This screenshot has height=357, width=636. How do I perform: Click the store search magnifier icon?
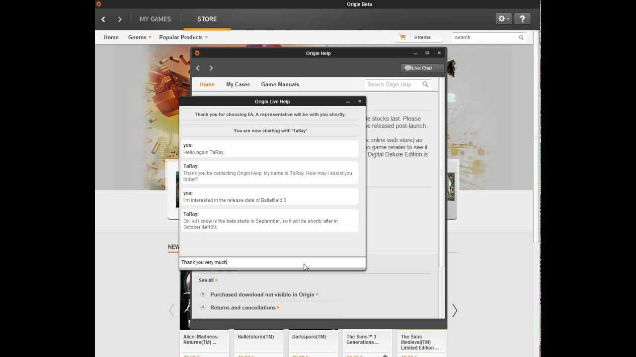click(521, 38)
